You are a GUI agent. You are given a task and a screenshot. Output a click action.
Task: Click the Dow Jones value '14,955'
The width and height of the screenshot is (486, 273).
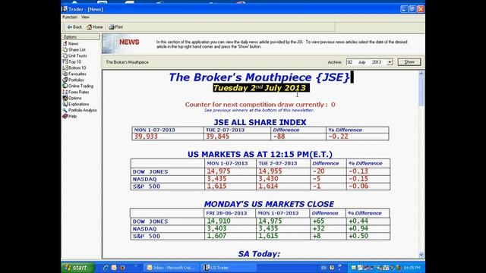tap(270, 171)
